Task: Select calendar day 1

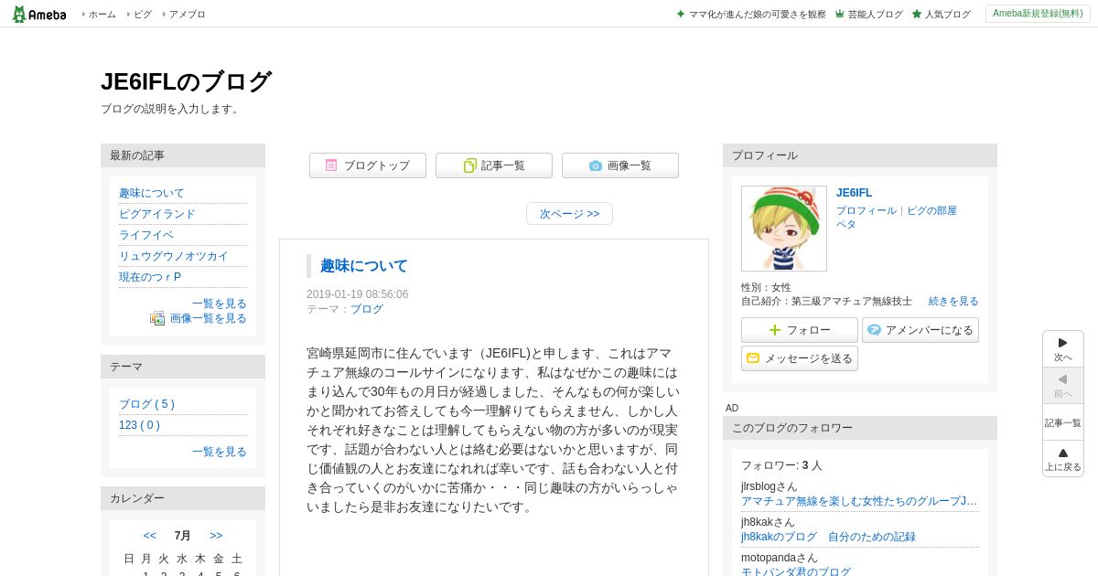Action: click(x=146, y=573)
